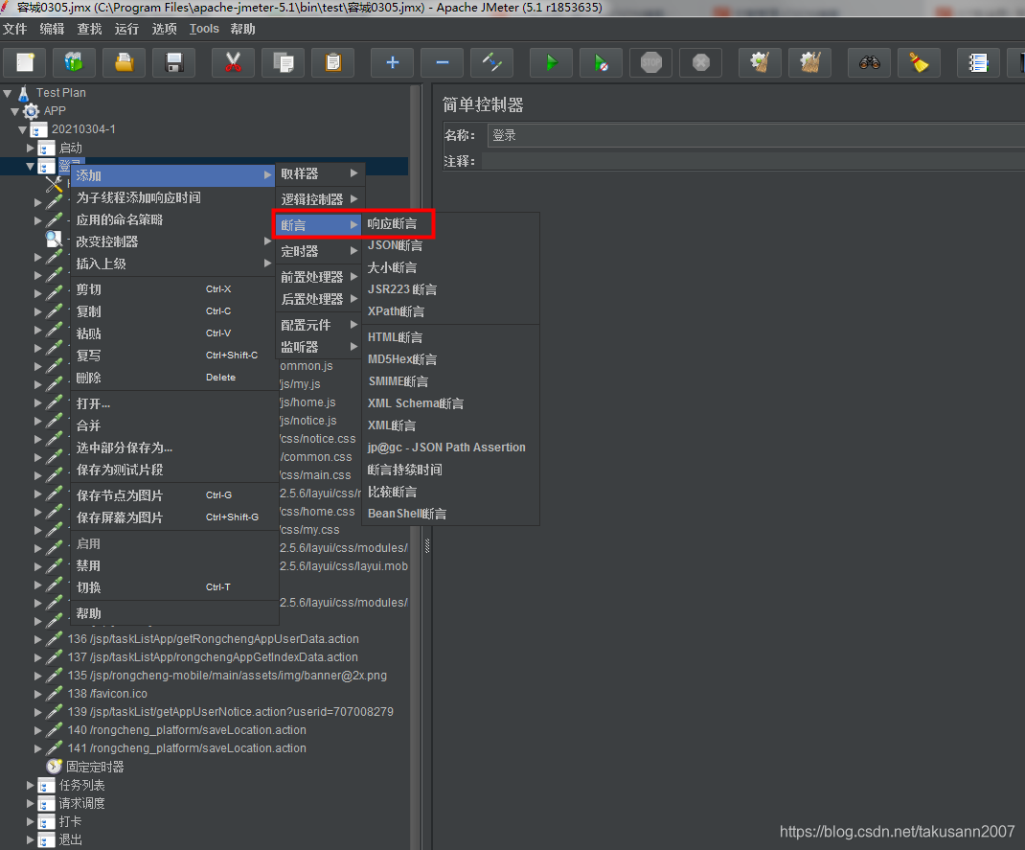Open 监听器 submenu entry
Viewport: 1025px width, 850px height.
pyautogui.click(x=319, y=347)
